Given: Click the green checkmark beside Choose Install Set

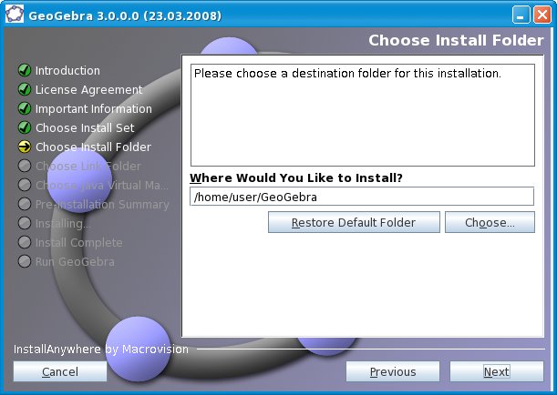Looking at the screenshot, I should click(25, 128).
